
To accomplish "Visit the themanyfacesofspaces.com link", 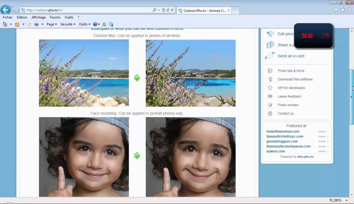I will tap(288, 146).
